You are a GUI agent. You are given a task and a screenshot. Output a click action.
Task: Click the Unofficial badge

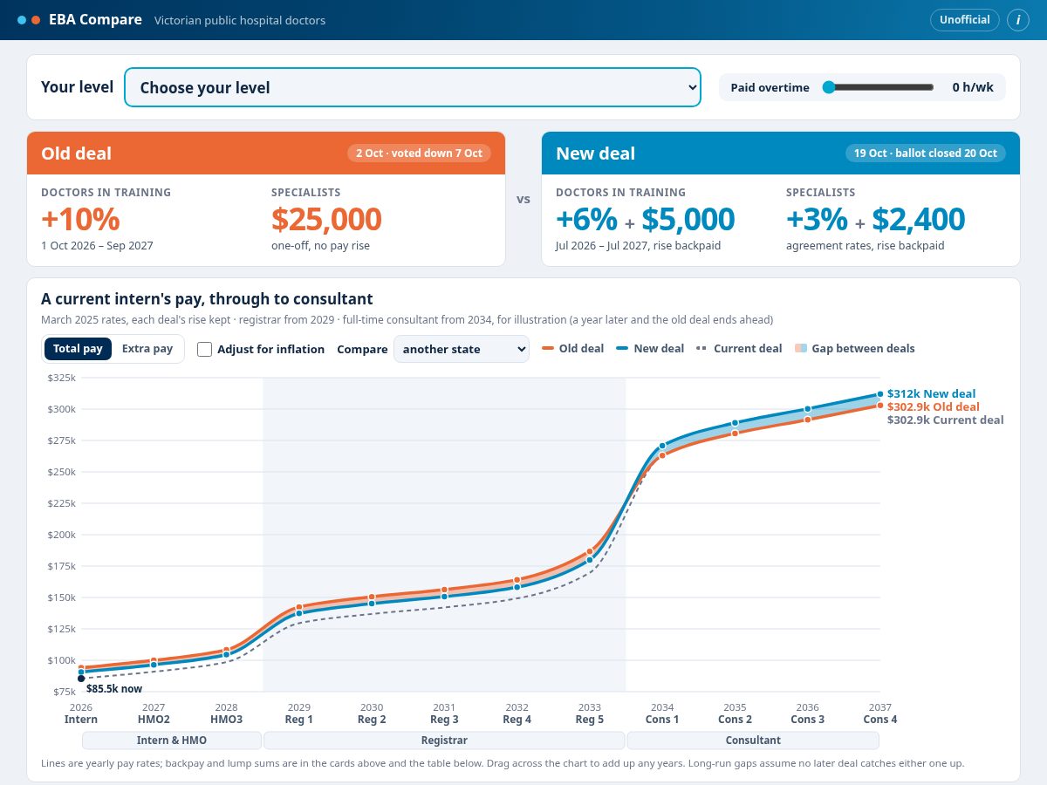coord(964,20)
